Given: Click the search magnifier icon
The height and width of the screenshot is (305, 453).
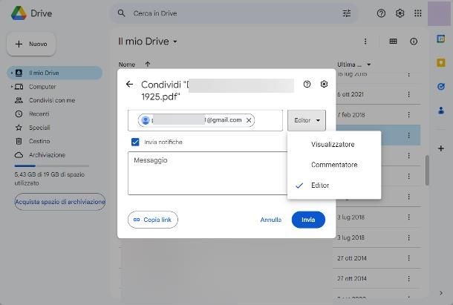Looking at the screenshot, I should click(x=121, y=13).
